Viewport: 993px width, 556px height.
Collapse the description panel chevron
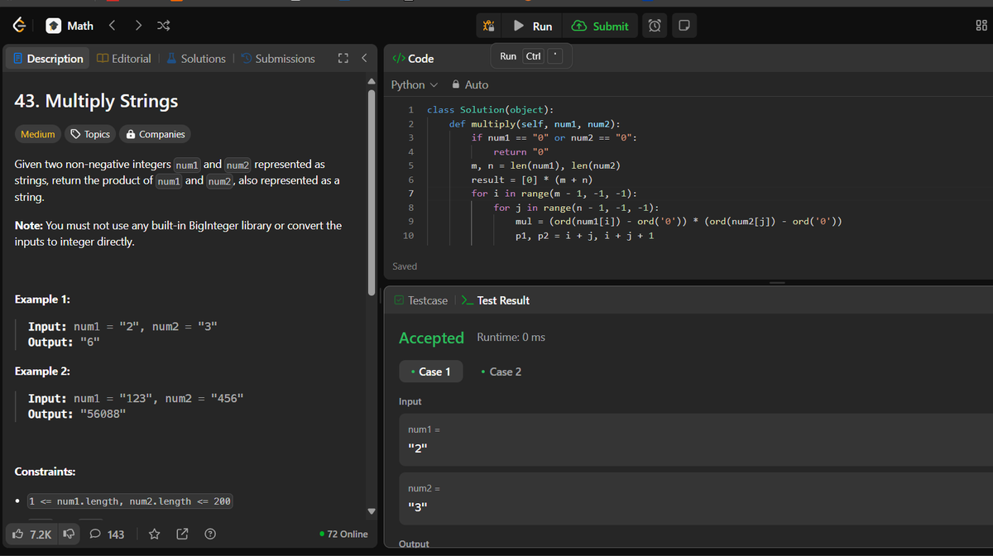[364, 59]
